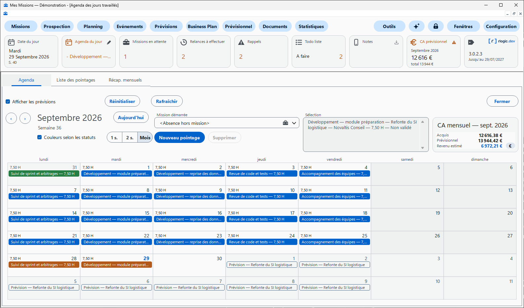The width and height of the screenshot is (524, 308).
Task: Click the pencil edit icon in Agenda du jour
Action: click(x=109, y=42)
